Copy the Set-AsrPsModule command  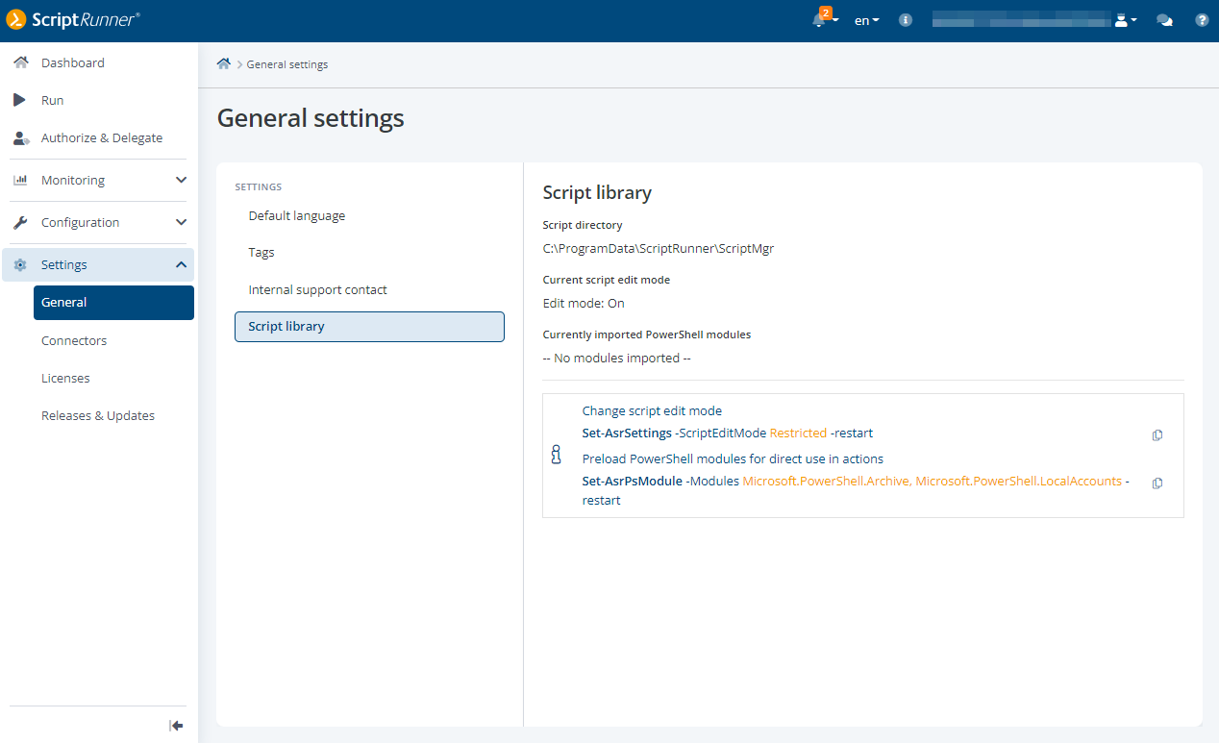(x=1157, y=483)
